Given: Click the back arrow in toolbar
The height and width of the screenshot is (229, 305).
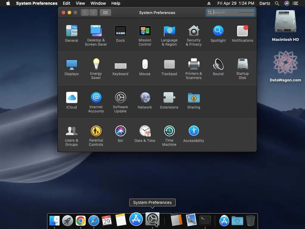Looking at the screenshot, I should tap(85, 13).
